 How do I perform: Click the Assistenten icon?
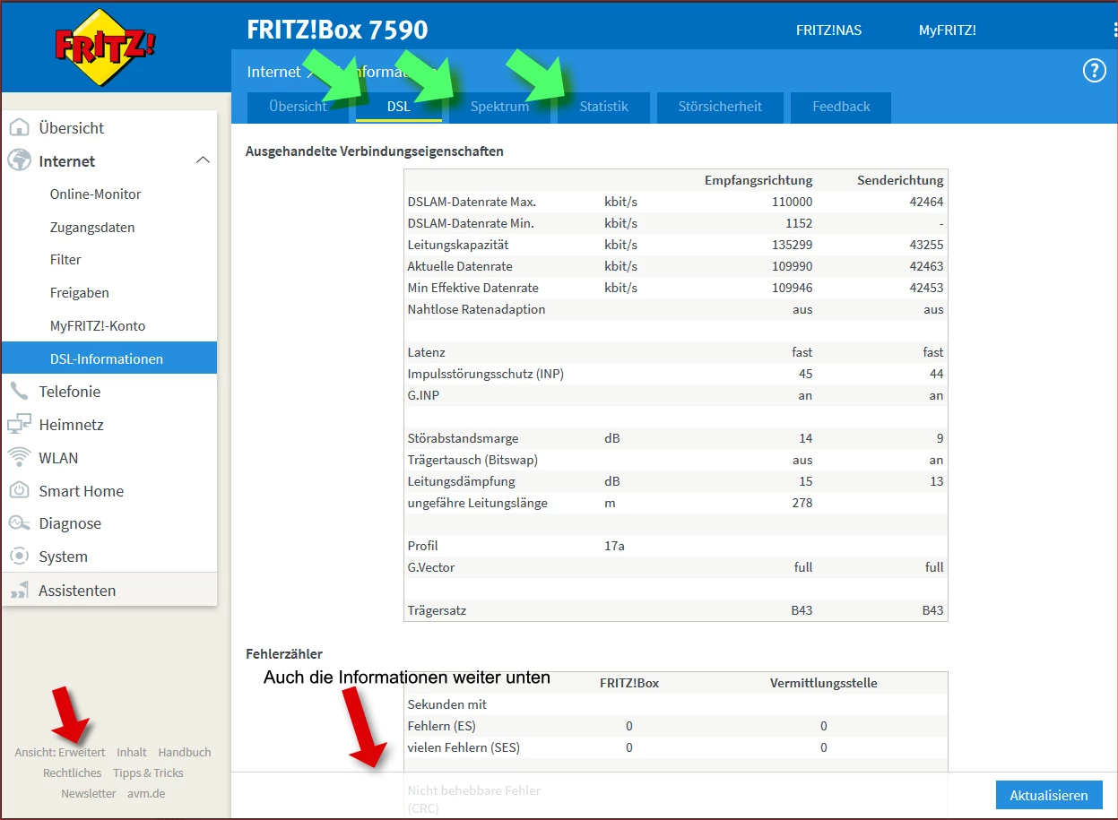(20, 591)
